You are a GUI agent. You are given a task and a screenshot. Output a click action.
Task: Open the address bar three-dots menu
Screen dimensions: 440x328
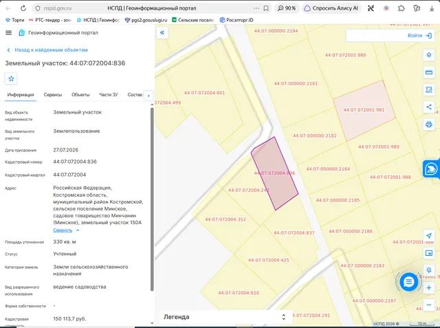[x=256, y=8]
